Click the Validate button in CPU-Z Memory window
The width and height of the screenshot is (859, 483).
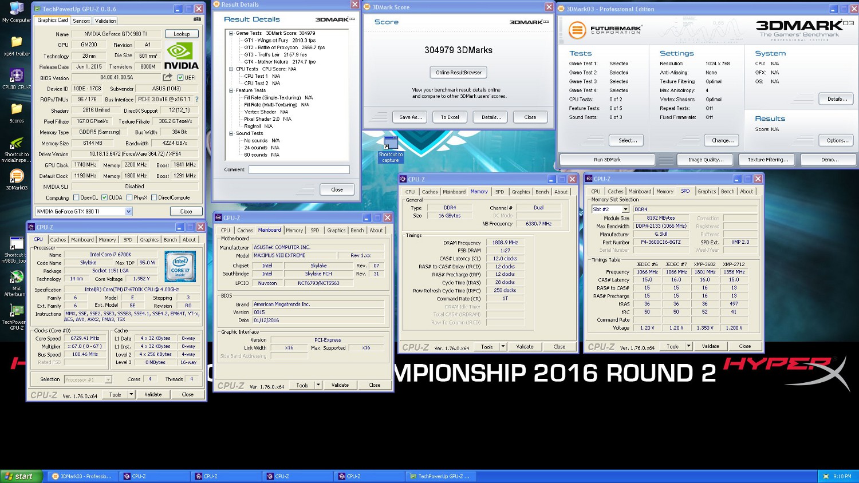click(x=525, y=346)
